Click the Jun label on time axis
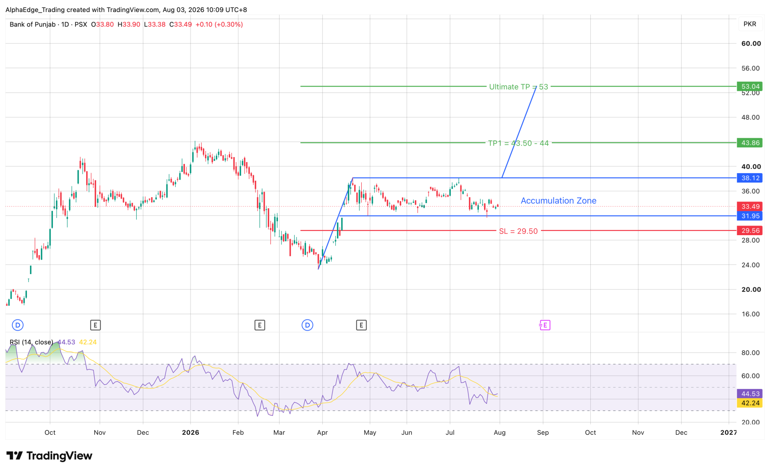770x472 pixels. click(x=407, y=433)
